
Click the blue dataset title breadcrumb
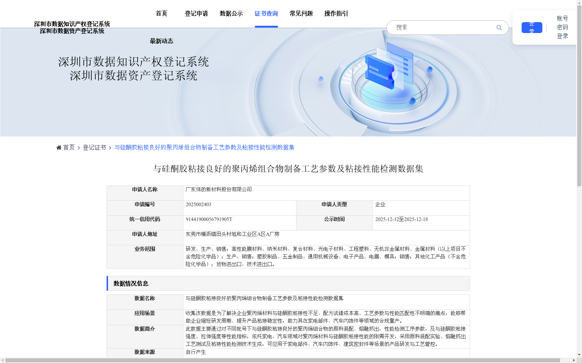pyautogui.click(x=204, y=147)
